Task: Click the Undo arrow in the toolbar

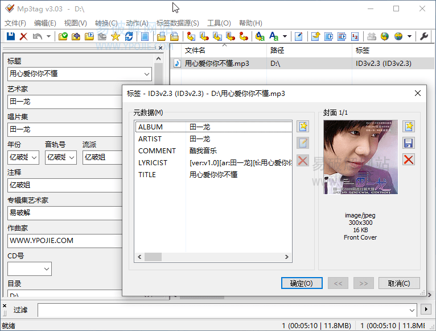Action: (37, 36)
